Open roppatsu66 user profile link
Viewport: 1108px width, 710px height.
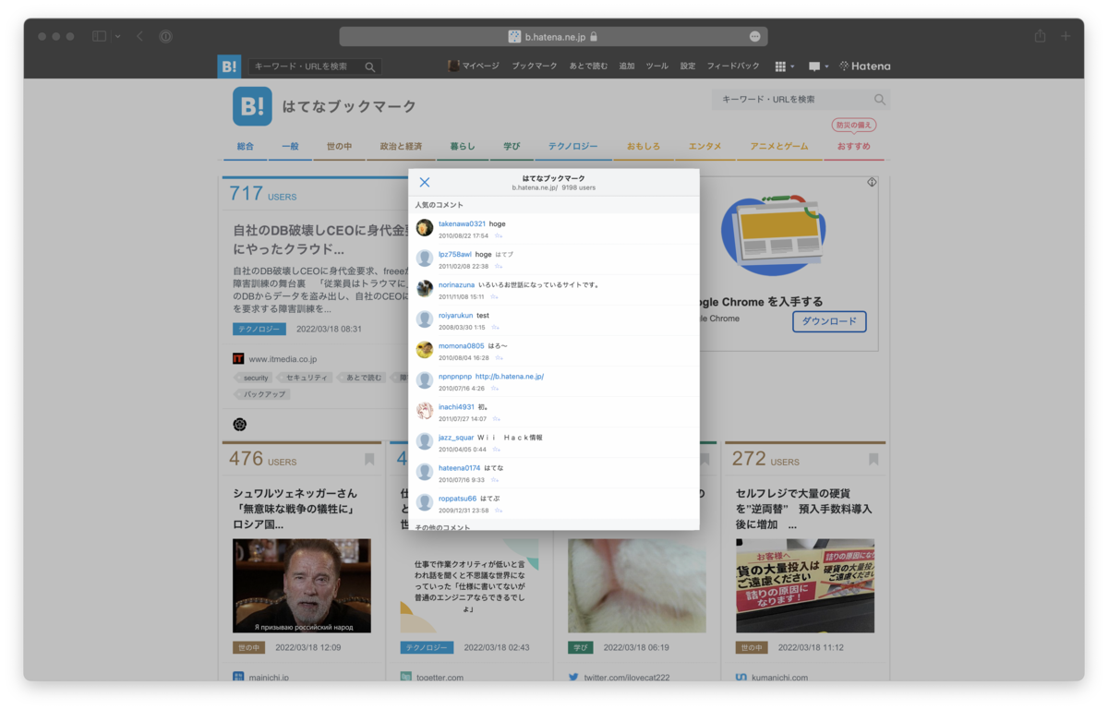[457, 499]
